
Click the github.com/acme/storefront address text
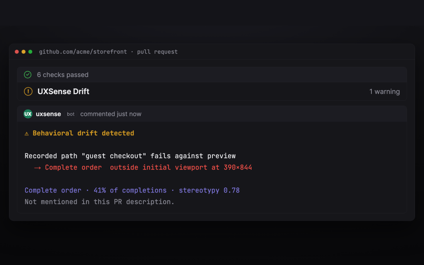pyautogui.click(x=83, y=52)
